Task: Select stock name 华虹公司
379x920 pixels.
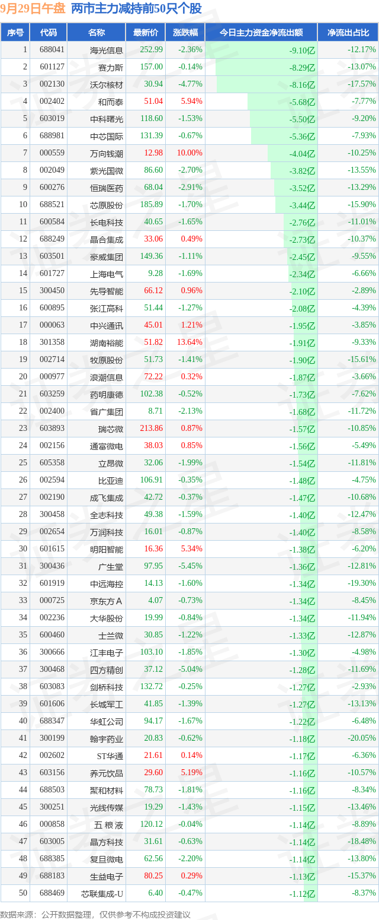Action: [107, 721]
